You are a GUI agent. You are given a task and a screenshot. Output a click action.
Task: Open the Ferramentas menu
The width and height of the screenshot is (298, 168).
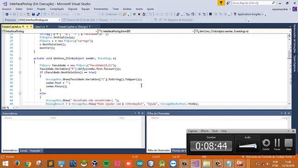(101, 9)
